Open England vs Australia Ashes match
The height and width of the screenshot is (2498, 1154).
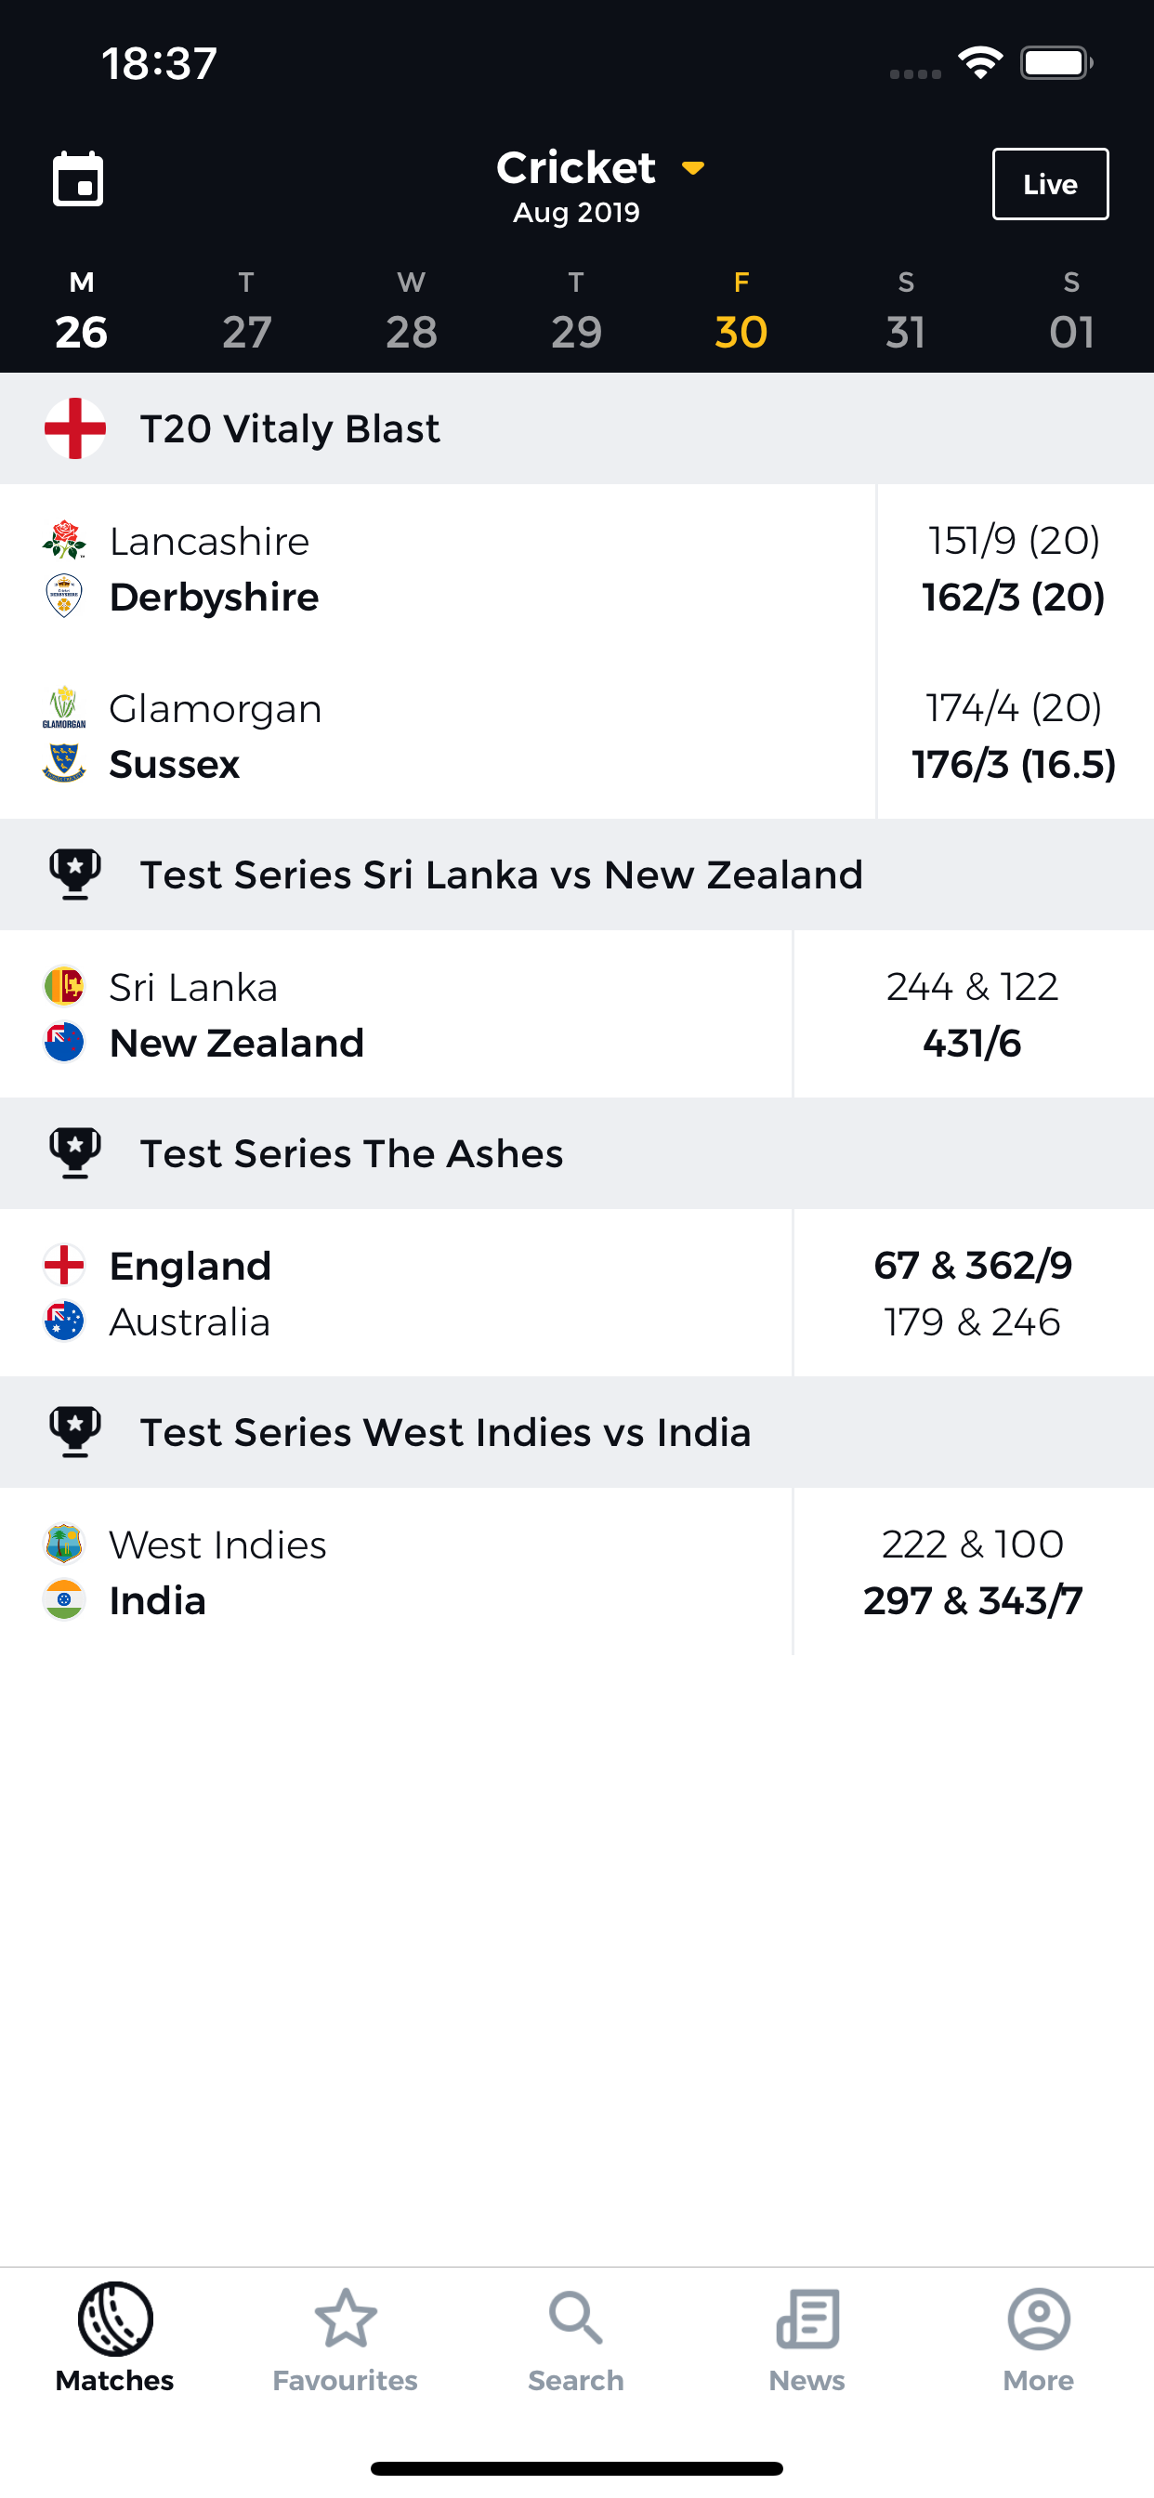(577, 1293)
